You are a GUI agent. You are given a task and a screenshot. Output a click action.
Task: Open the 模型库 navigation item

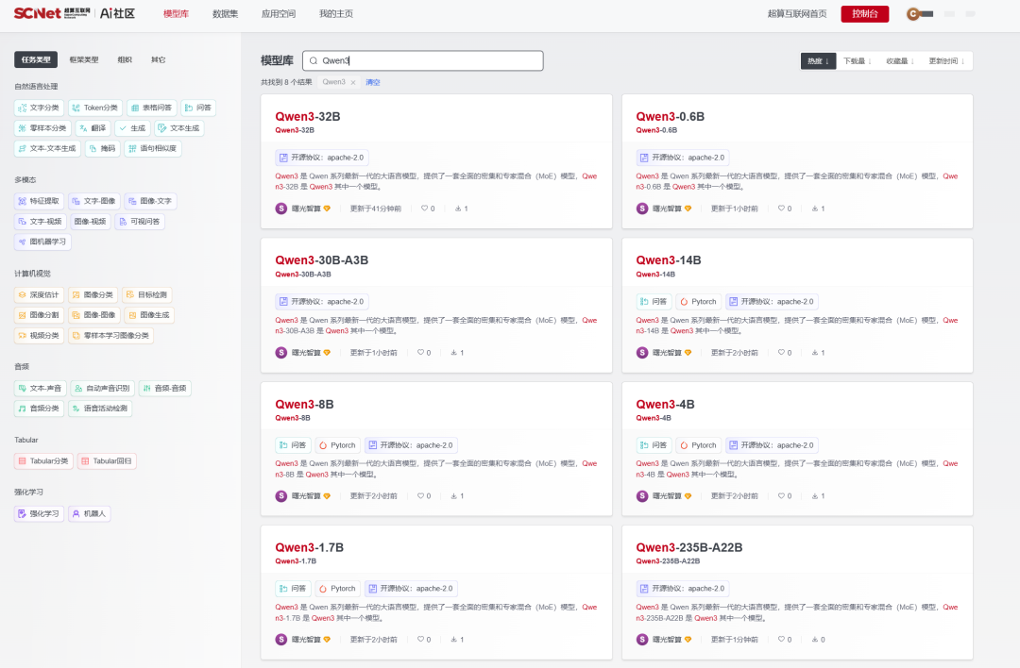176,13
